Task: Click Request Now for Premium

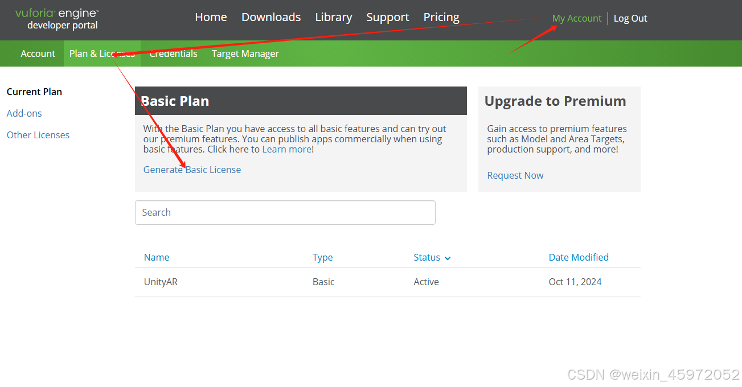Action: tap(515, 175)
